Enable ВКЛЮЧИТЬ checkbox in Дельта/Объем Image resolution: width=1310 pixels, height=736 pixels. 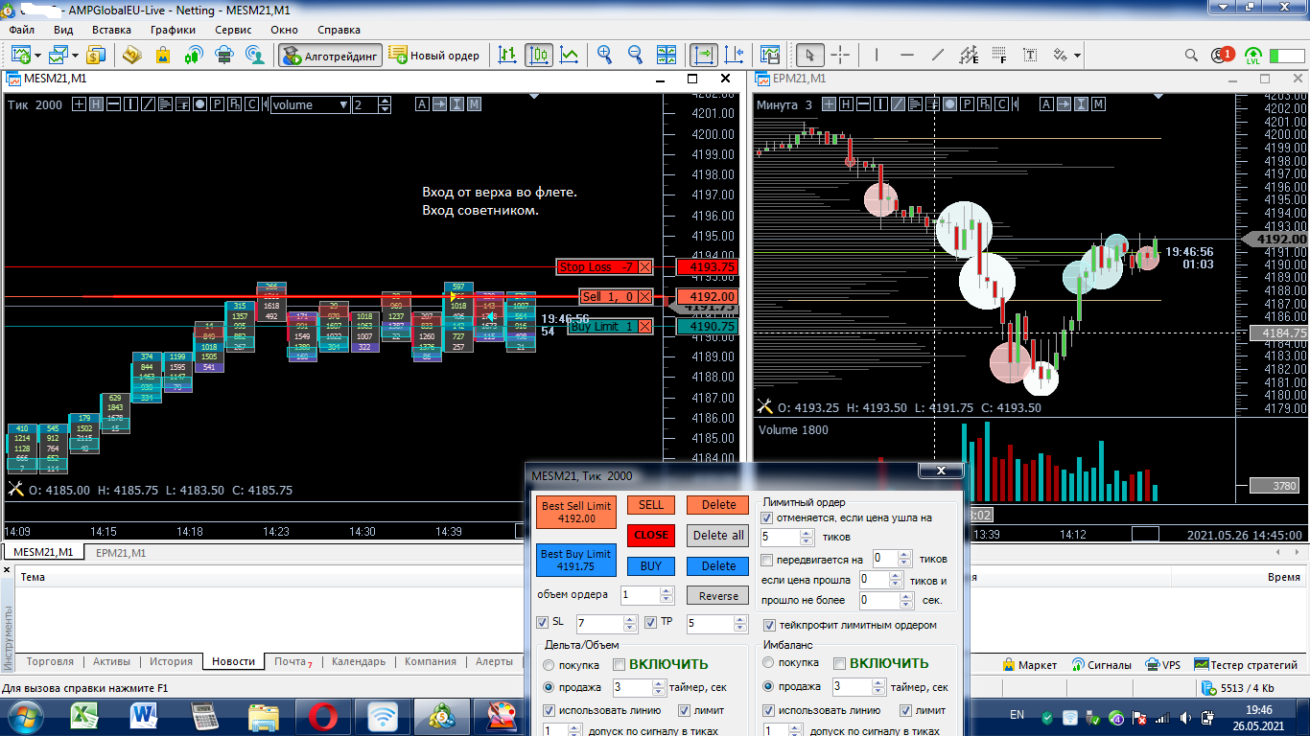point(620,664)
